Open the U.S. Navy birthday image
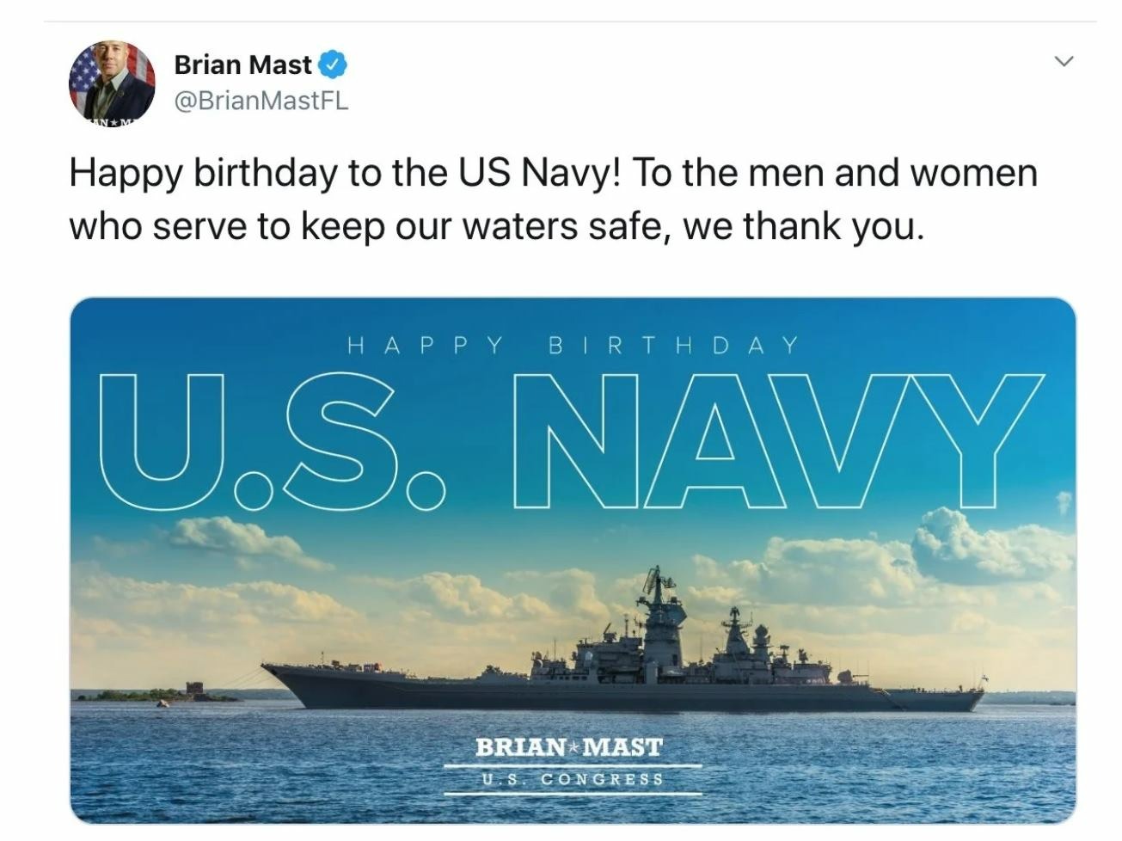 [573, 559]
